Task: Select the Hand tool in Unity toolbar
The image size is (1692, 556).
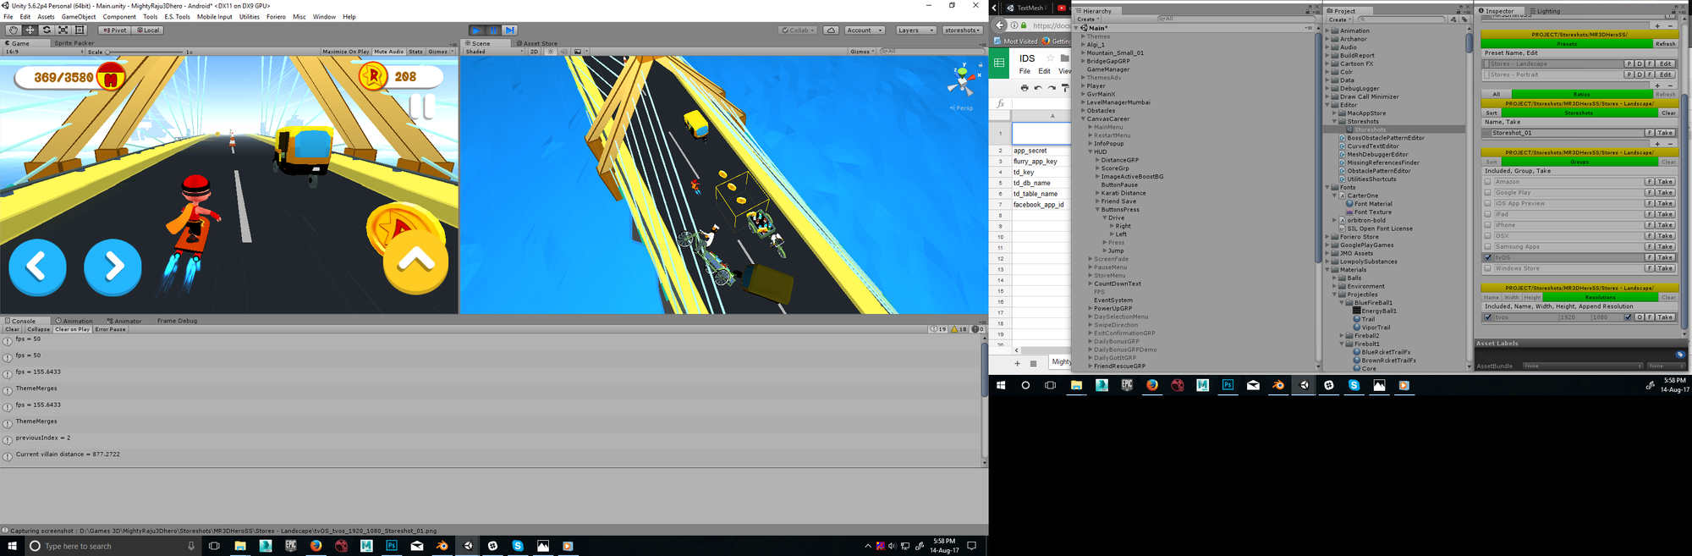Action: (14, 30)
